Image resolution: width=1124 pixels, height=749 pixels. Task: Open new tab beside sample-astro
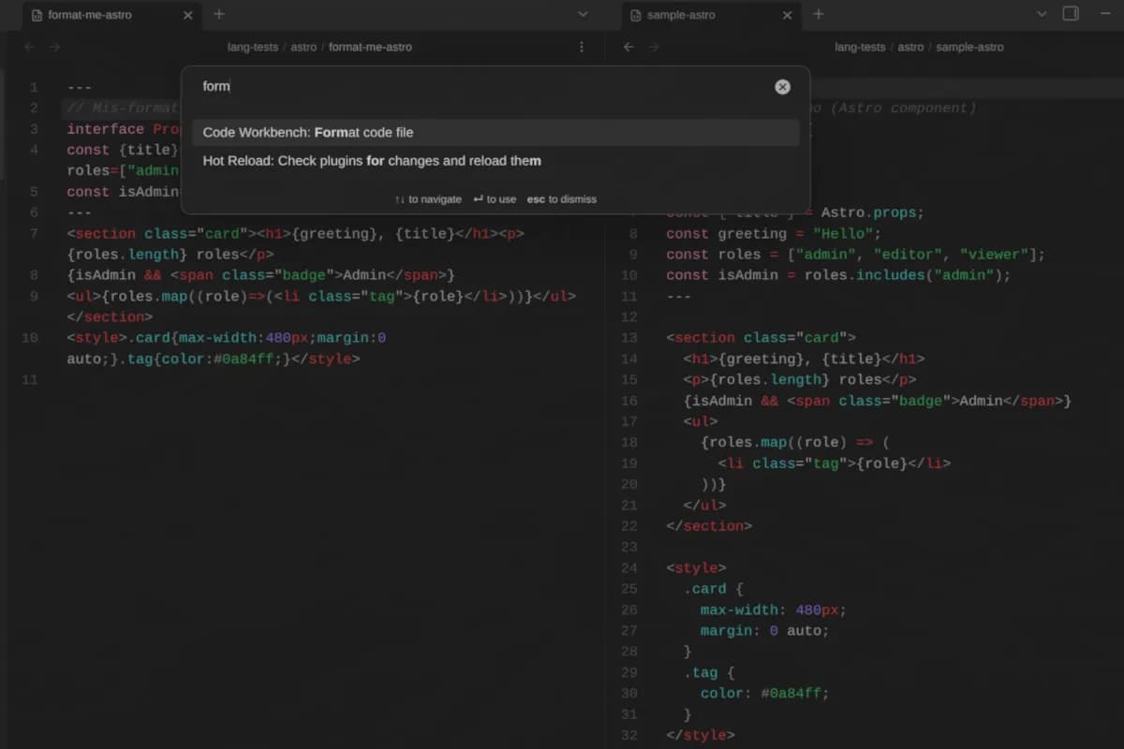[818, 14]
